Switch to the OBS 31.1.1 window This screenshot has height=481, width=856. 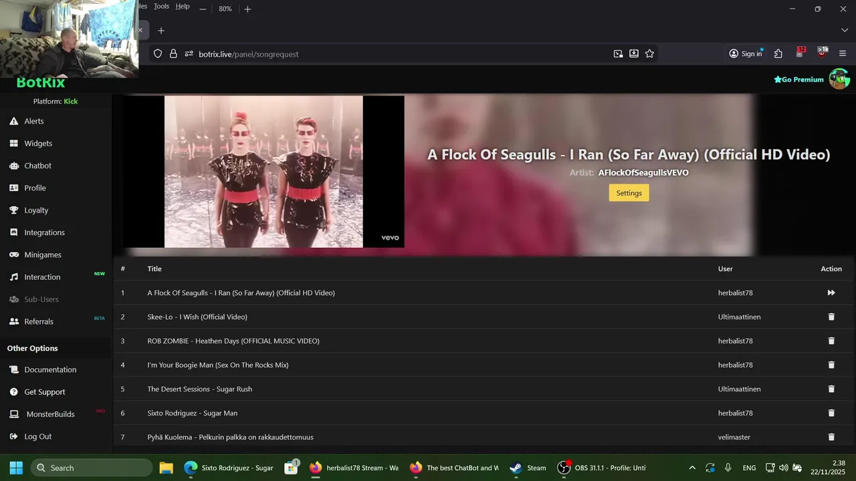(603, 468)
